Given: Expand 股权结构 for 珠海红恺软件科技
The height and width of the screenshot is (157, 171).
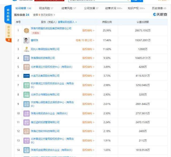Looking at the screenshot, I should click(88, 131).
